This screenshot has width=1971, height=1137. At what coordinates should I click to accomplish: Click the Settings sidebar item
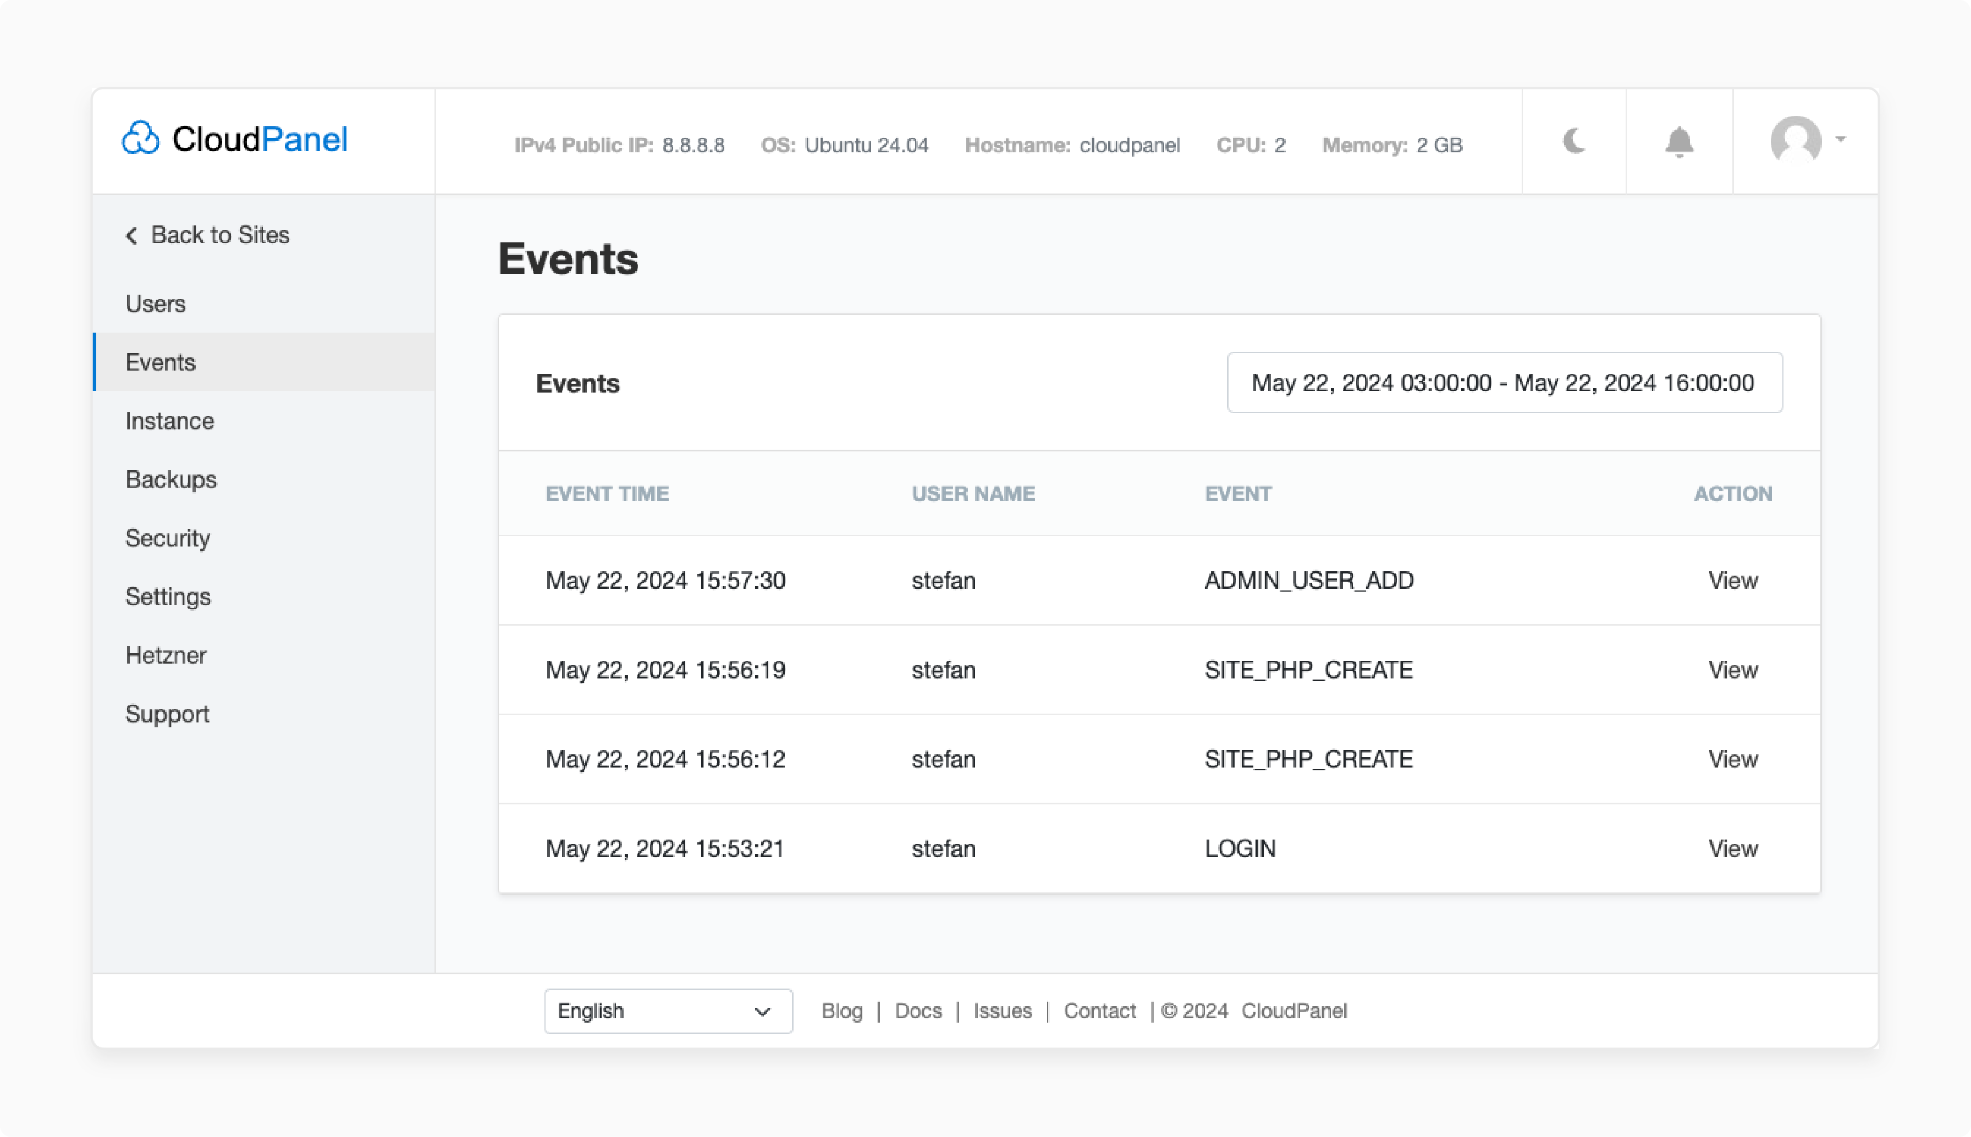tap(168, 597)
